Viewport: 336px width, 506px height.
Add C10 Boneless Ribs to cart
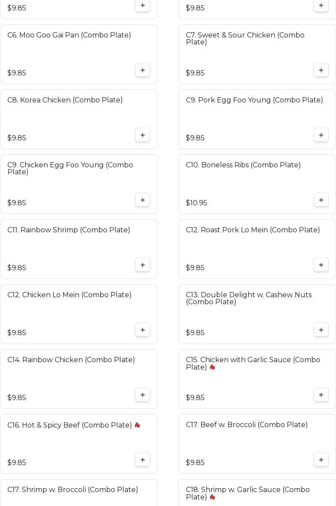(321, 200)
